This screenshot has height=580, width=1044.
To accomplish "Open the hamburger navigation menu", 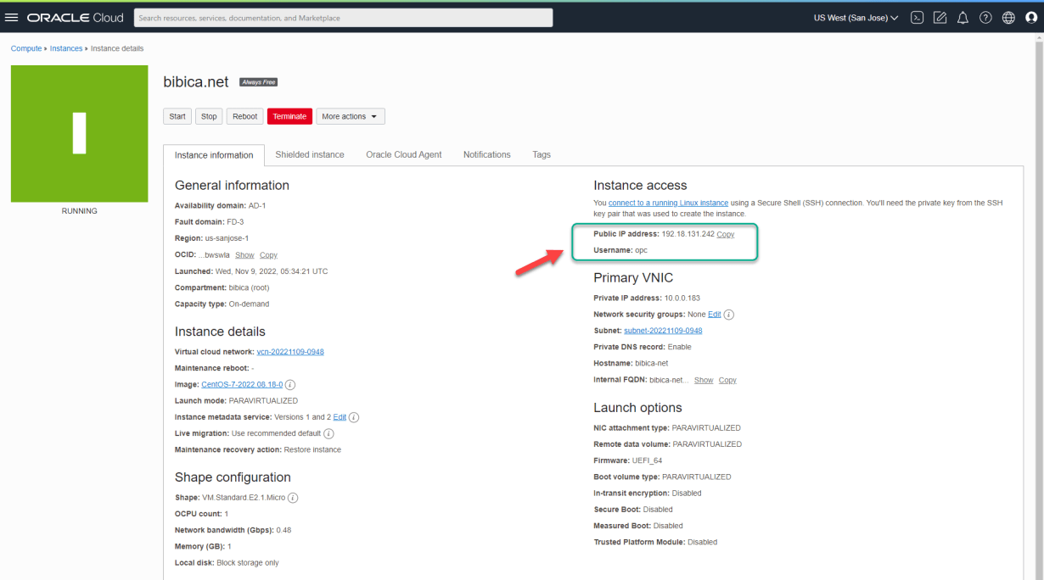I will [x=12, y=18].
